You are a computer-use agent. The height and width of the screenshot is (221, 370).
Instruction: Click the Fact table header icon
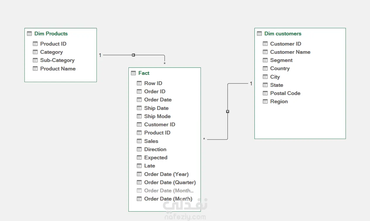[133, 73]
